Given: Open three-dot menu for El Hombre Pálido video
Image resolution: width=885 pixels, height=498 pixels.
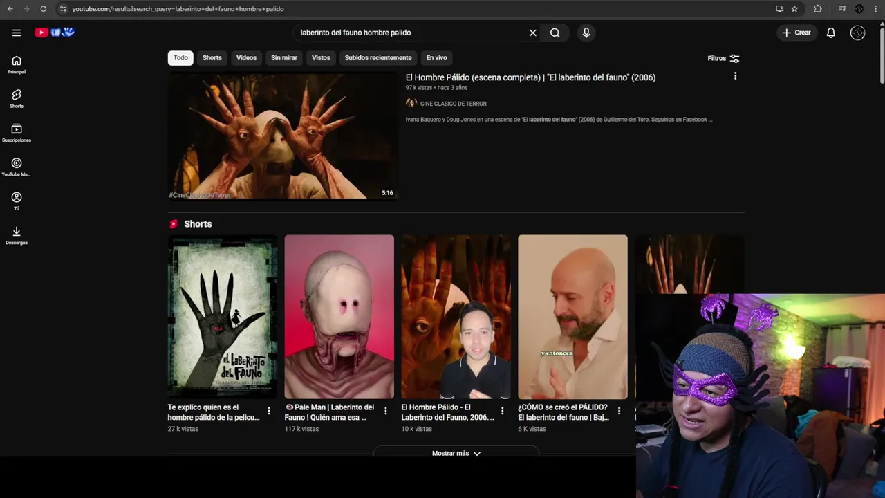Looking at the screenshot, I should [x=735, y=76].
